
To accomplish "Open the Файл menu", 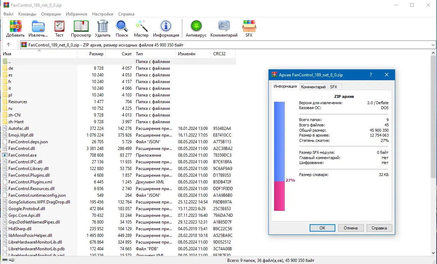I will click(x=8, y=14).
